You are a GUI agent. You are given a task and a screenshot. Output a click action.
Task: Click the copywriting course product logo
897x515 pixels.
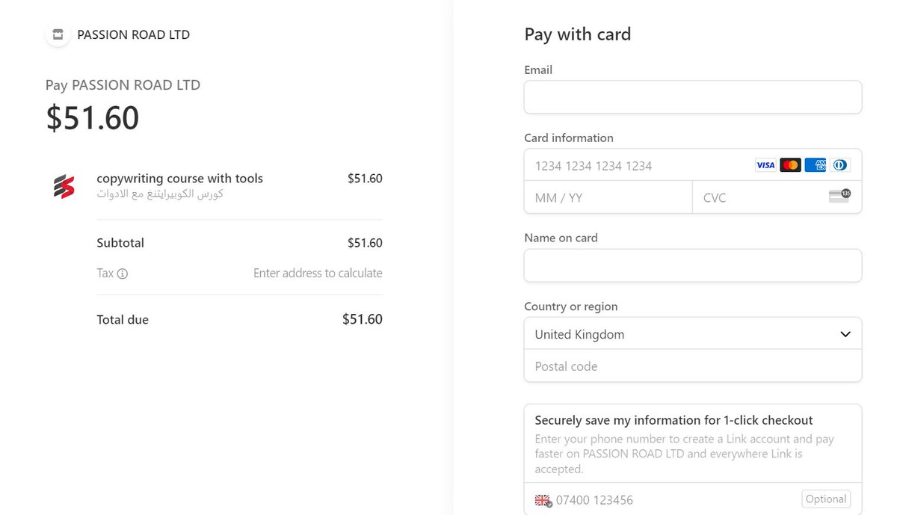tap(64, 185)
